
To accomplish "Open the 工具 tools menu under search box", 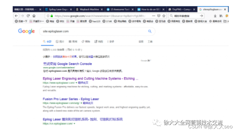I will point(150,42).
